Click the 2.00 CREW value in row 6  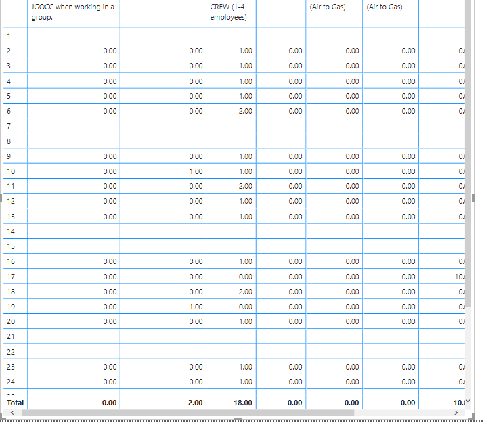246,111
